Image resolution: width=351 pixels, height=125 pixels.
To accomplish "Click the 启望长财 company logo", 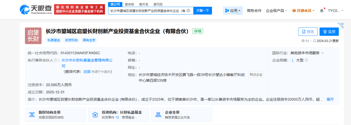I will [x=33, y=36].
